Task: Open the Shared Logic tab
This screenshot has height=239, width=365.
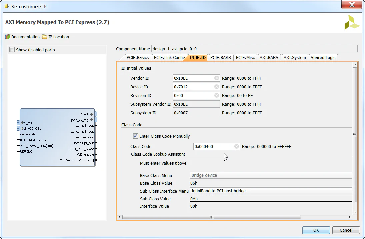Action: coord(323,57)
